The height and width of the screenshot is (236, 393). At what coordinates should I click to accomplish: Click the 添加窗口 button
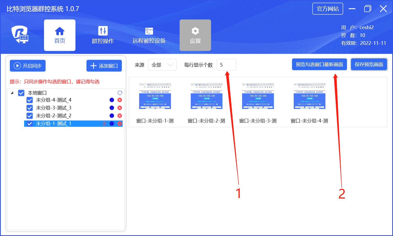click(x=104, y=66)
